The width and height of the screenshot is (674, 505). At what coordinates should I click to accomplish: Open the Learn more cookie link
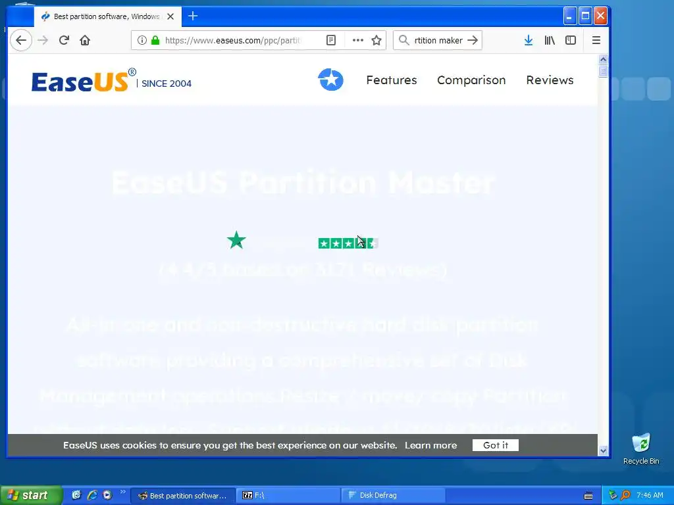pyautogui.click(x=430, y=445)
